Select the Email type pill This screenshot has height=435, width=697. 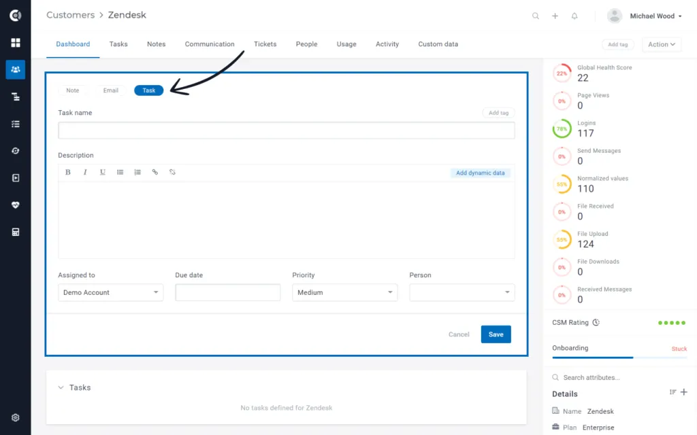(x=111, y=90)
